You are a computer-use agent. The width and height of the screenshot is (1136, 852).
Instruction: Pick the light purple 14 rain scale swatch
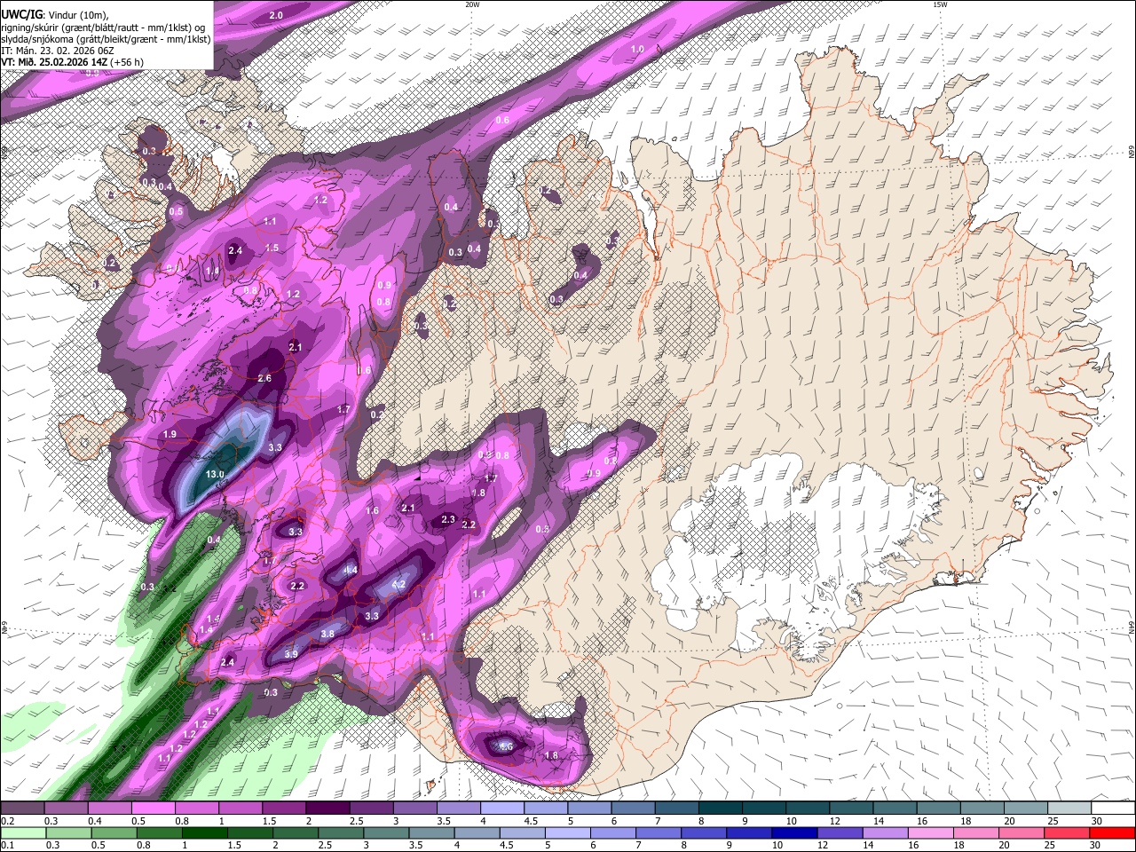[x=885, y=833]
